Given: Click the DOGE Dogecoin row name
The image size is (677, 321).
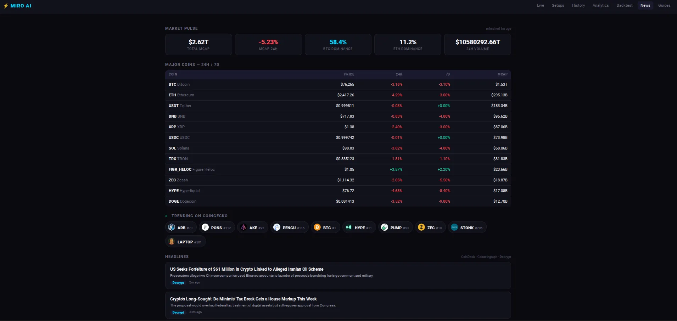Looking at the screenshot, I should click(x=182, y=201).
